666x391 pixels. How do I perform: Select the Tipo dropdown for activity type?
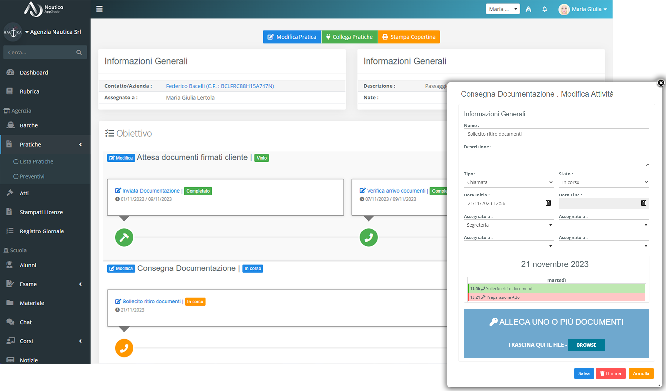pos(509,182)
